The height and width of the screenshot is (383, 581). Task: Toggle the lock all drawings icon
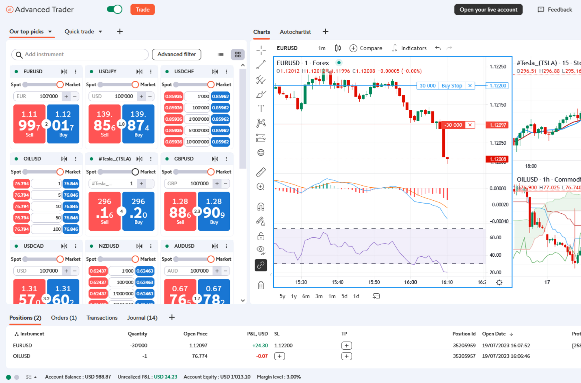click(261, 236)
